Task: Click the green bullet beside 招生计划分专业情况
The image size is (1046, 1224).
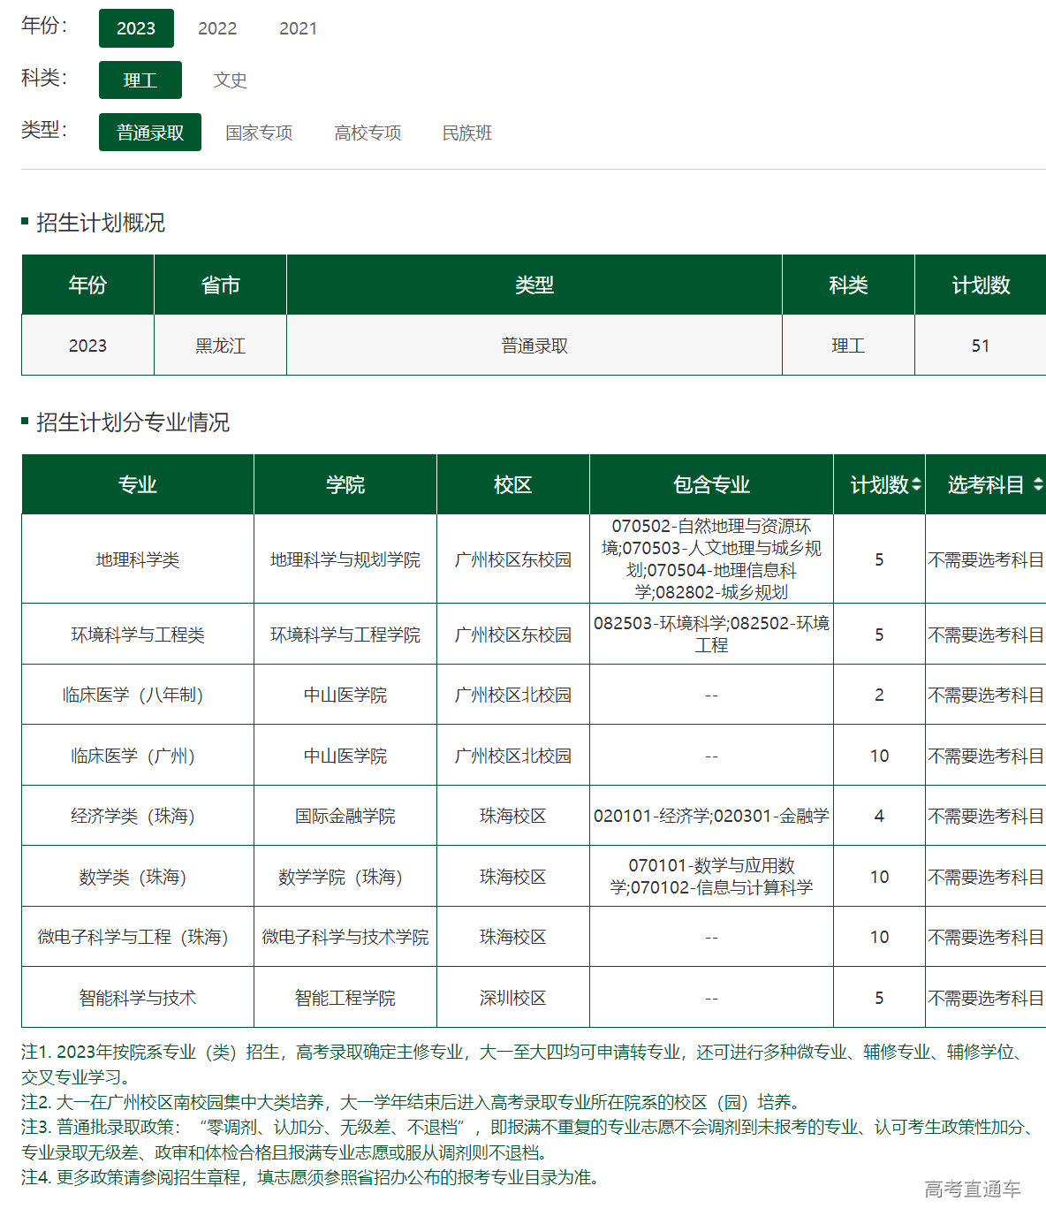Action: click(27, 423)
